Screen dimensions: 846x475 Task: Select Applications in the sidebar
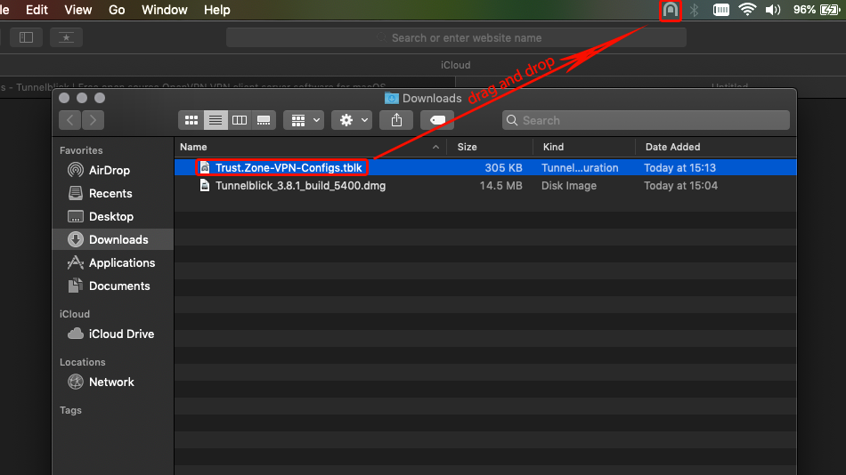[122, 262]
